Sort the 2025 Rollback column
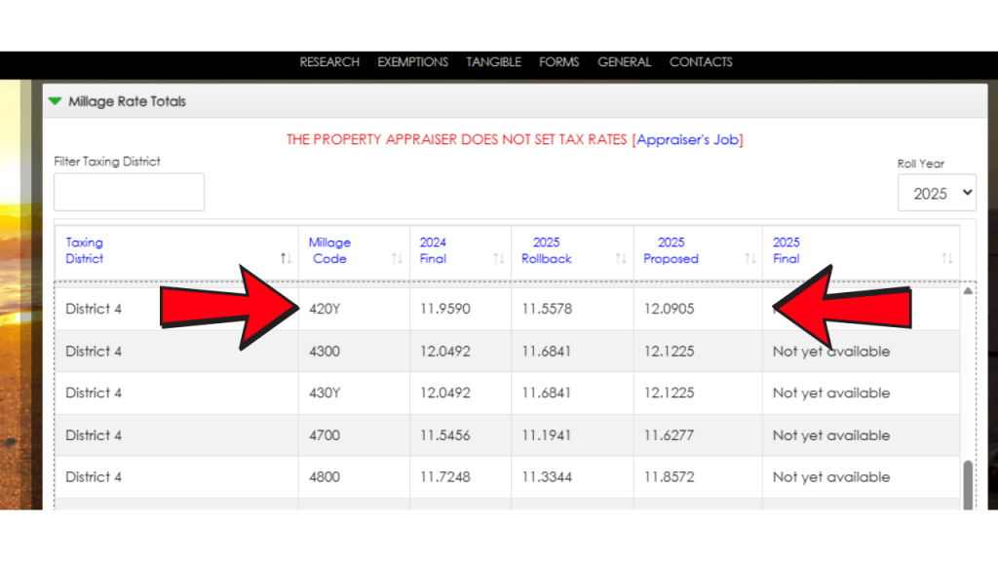 (622, 259)
